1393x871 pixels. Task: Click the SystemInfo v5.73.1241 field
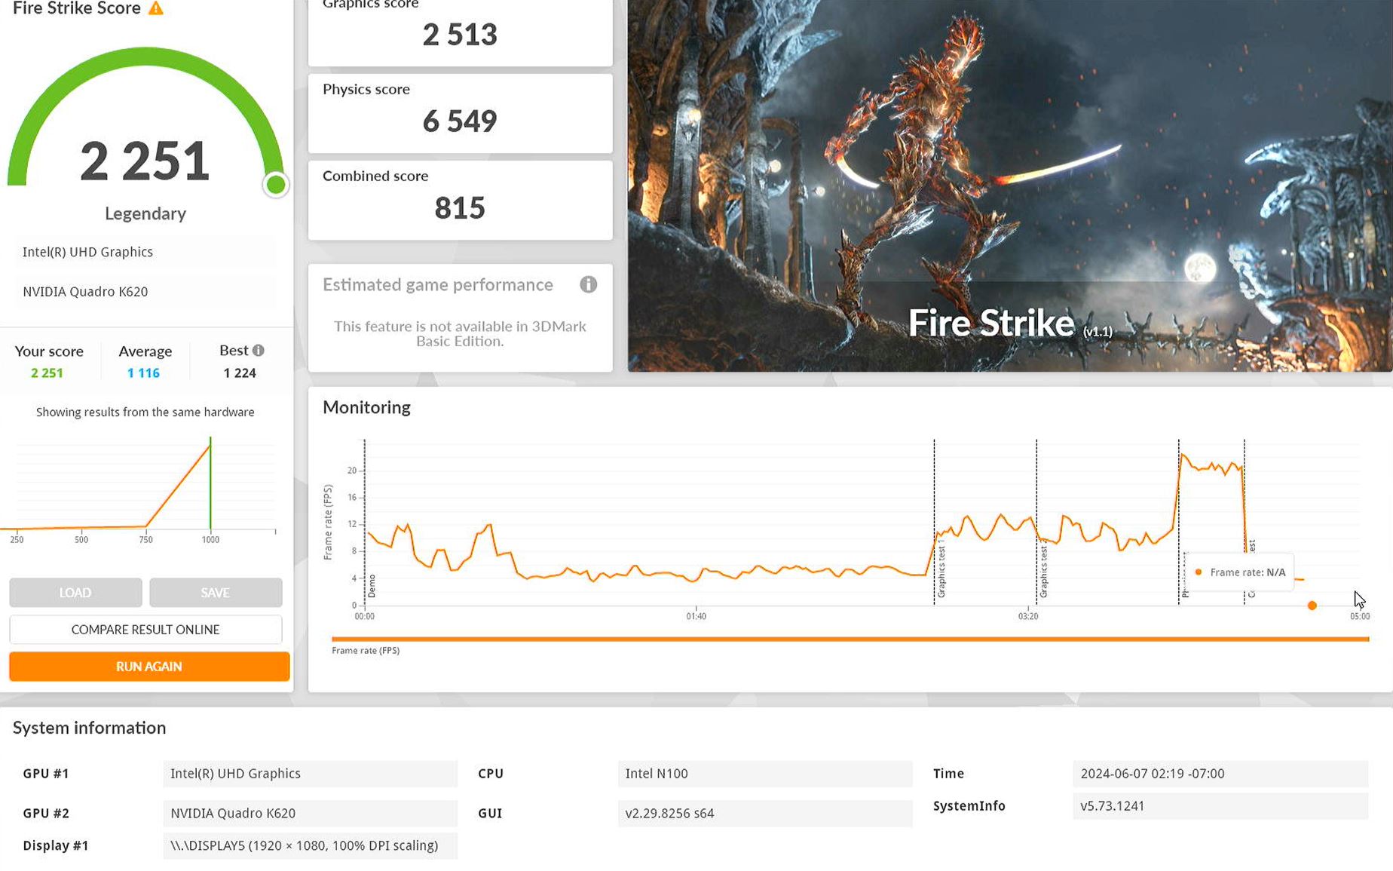(x=1220, y=806)
